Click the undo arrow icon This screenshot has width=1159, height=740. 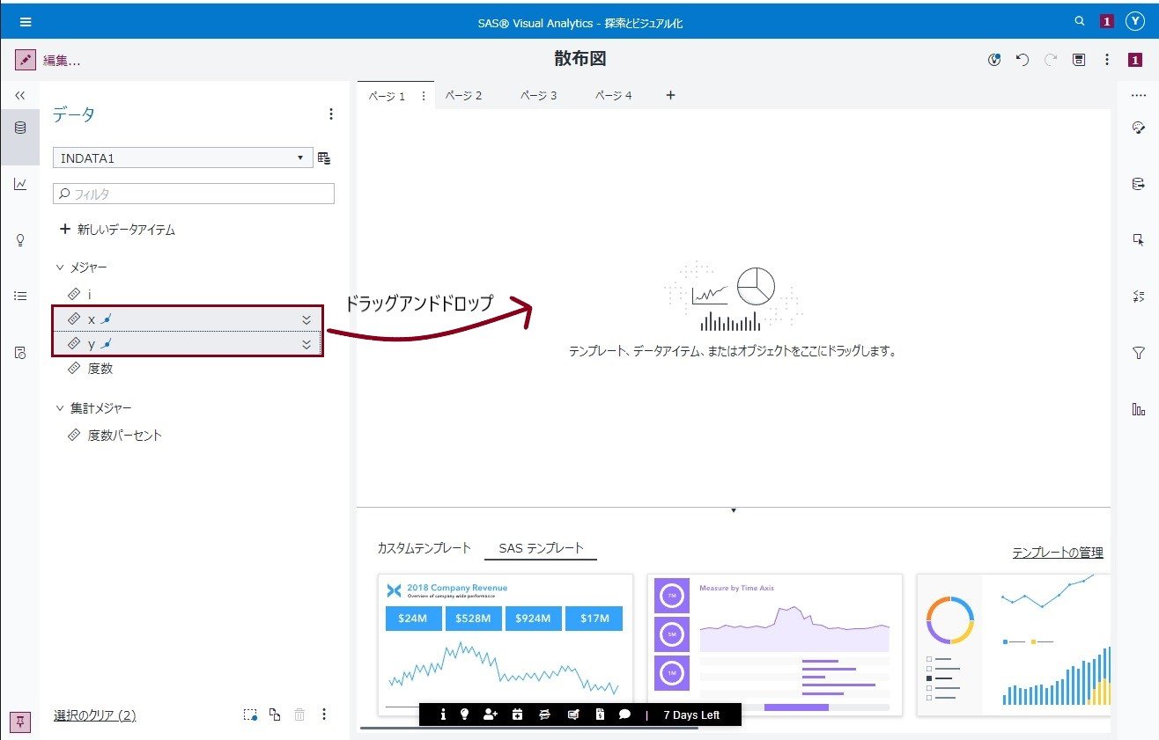coord(1022,60)
